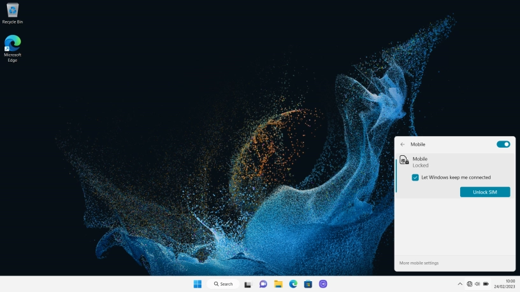The width and height of the screenshot is (520, 292).
Task: Click the back arrow in the Mobile panel
Action: (402, 144)
